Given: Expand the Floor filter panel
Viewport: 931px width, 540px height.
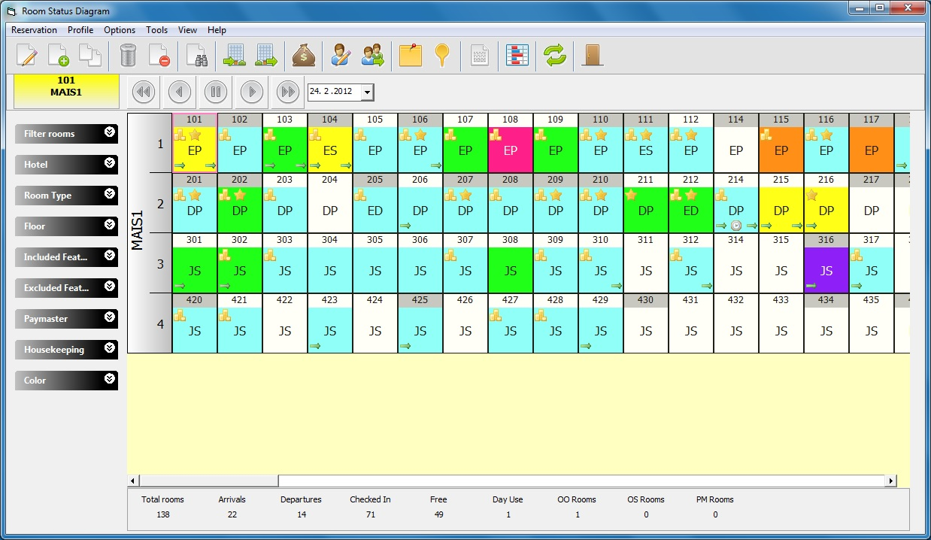Looking at the screenshot, I should (66, 226).
